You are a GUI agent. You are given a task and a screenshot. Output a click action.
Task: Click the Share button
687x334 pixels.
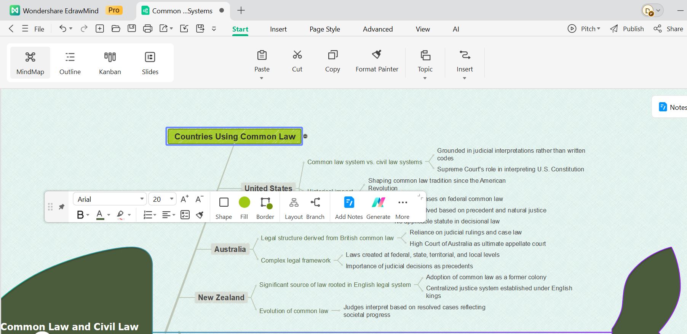point(668,28)
